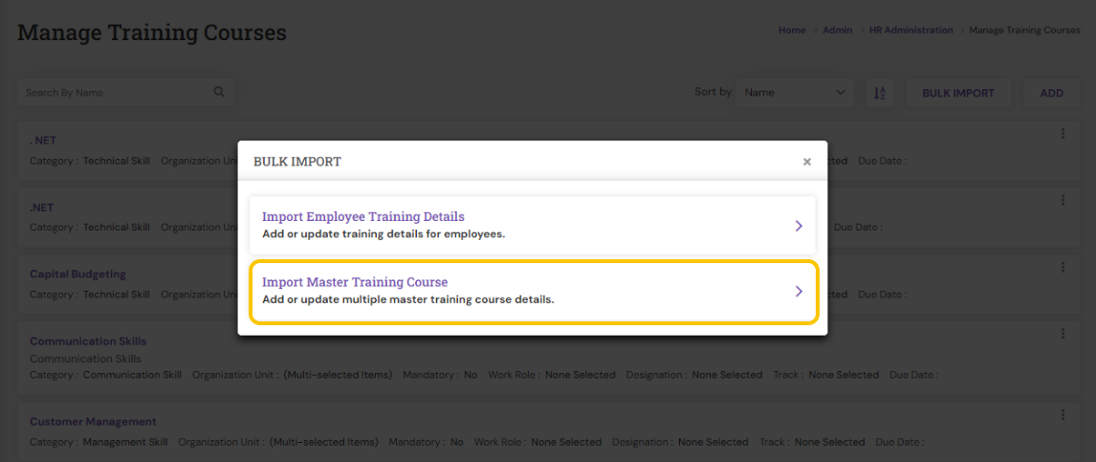Click chevron arrow for Import Employee Training Details
The height and width of the screenshot is (462, 1096).
click(799, 226)
